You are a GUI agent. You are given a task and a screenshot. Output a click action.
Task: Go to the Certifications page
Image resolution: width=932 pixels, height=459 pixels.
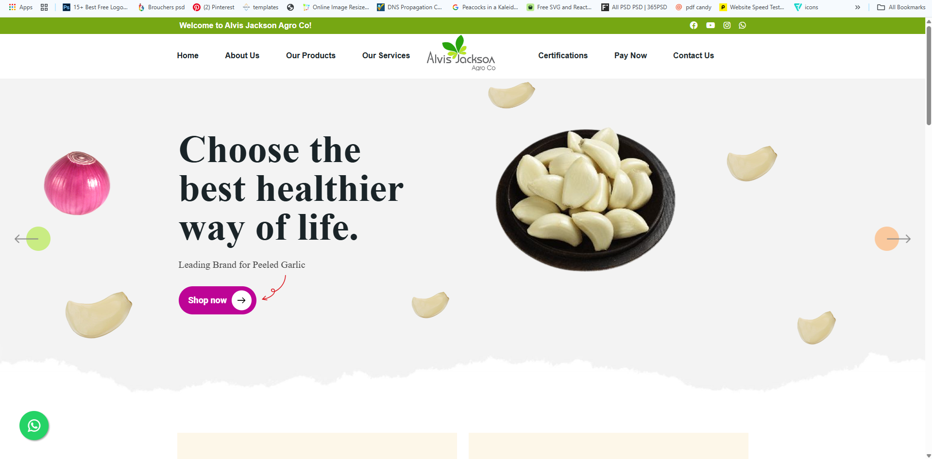pyautogui.click(x=563, y=55)
